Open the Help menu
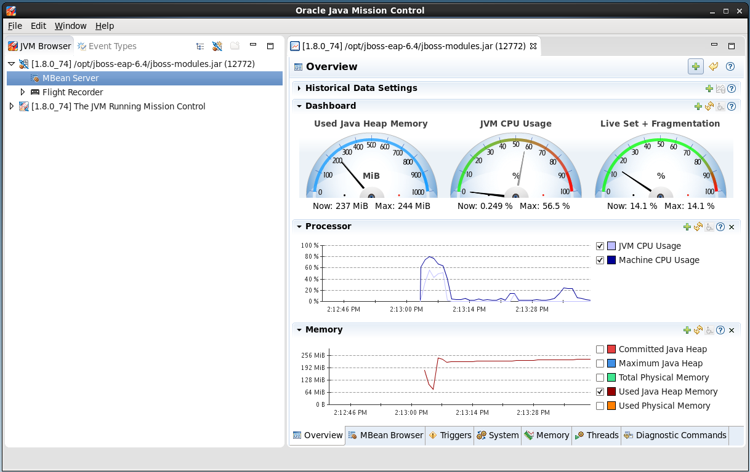This screenshot has height=472, width=750. (105, 26)
